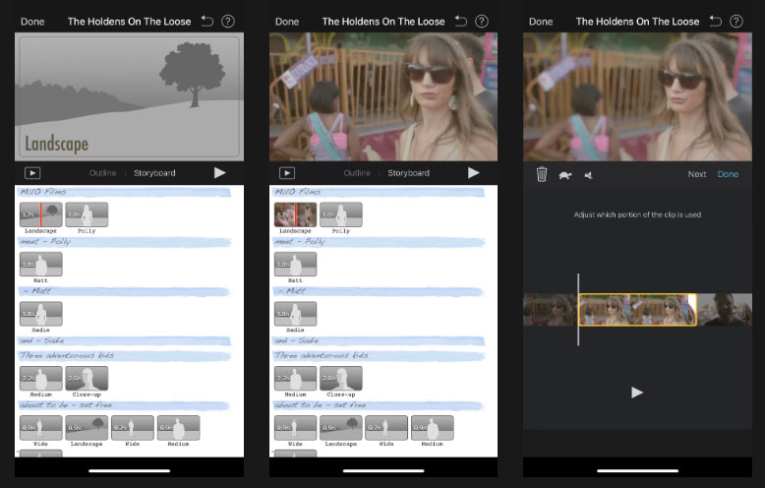The width and height of the screenshot is (765, 488).
Task: Tap the blue Done in the clip editor toolbar
Action: point(728,174)
